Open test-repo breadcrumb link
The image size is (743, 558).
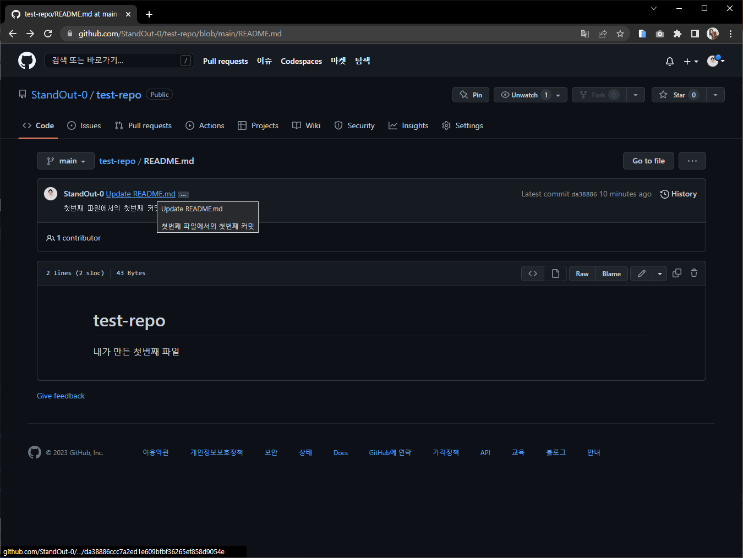click(x=117, y=161)
